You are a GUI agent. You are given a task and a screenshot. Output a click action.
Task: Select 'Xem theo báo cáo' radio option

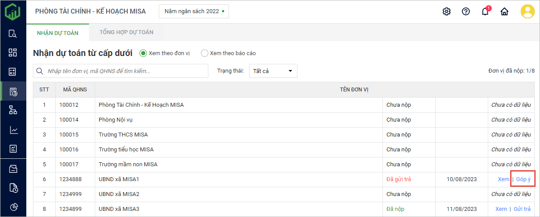(x=204, y=53)
